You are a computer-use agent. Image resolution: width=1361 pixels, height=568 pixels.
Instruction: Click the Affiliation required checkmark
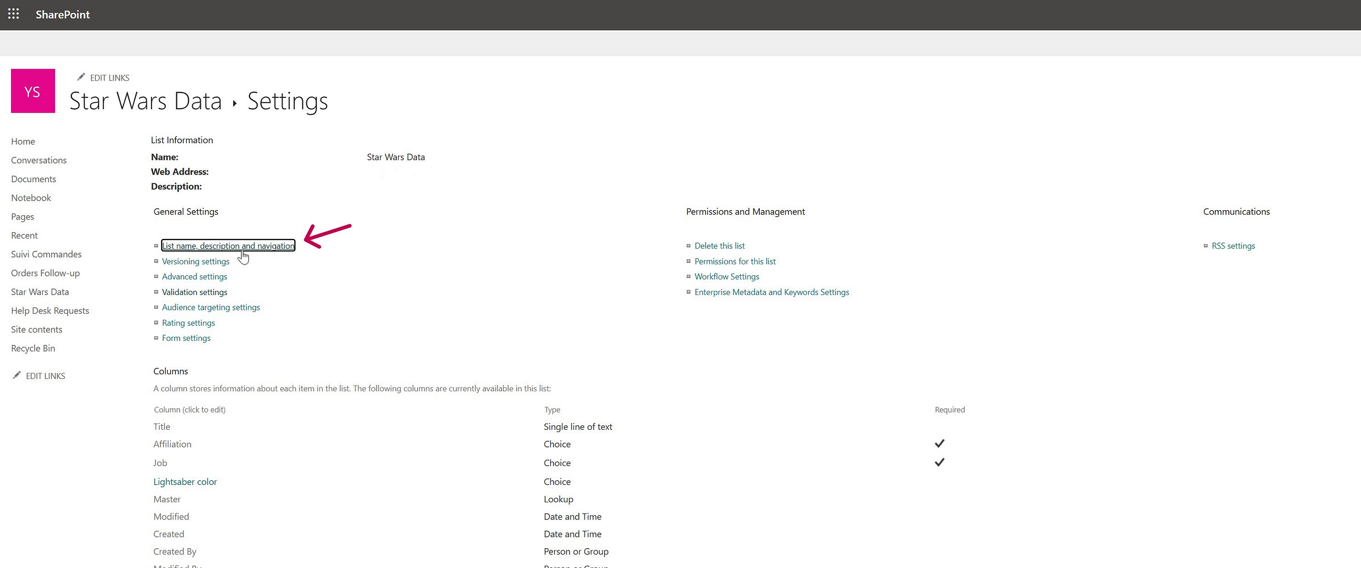pyautogui.click(x=940, y=443)
